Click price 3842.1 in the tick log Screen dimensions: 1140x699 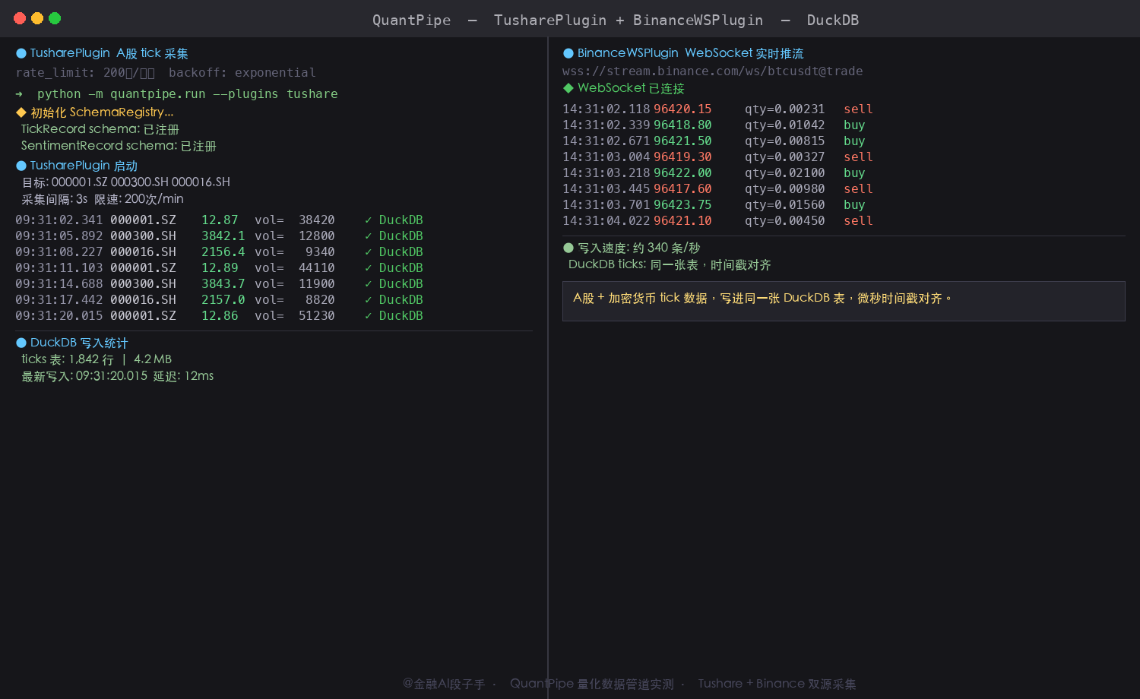(x=223, y=236)
